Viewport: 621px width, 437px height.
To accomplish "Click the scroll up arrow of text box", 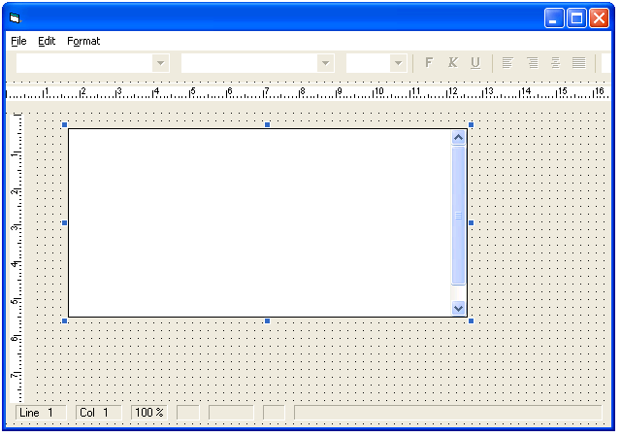I will [458, 138].
